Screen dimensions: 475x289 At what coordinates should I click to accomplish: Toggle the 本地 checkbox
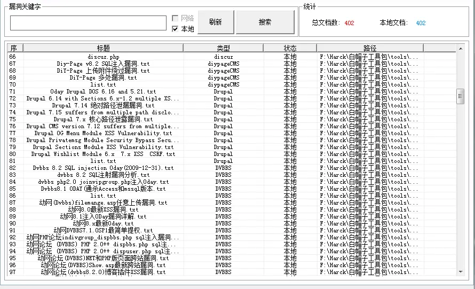click(175, 29)
